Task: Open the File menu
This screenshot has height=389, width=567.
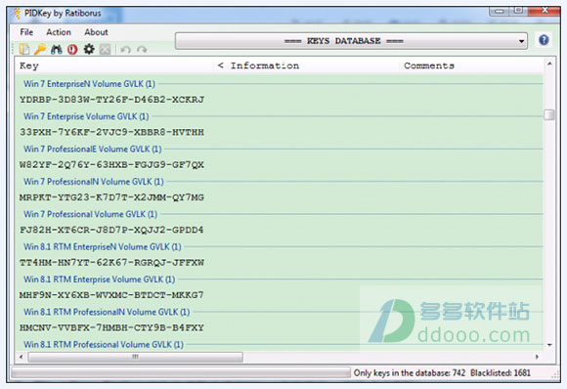Action: [26, 32]
